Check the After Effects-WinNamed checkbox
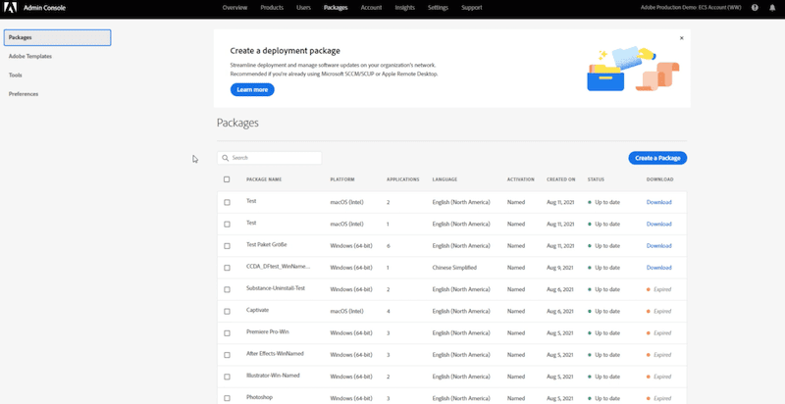Image resolution: width=785 pixels, height=404 pixels. tap(227, 355)
